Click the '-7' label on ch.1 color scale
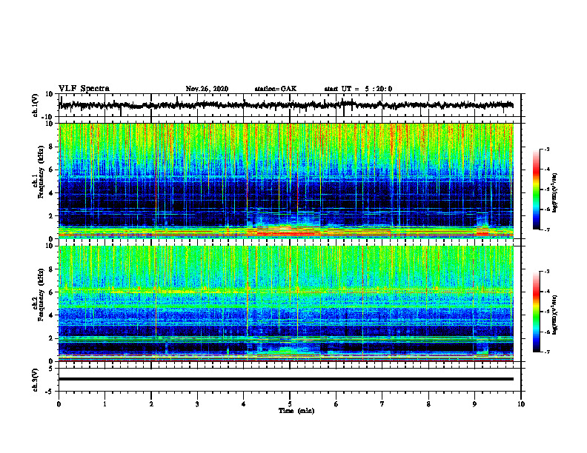 pos(546,229)
